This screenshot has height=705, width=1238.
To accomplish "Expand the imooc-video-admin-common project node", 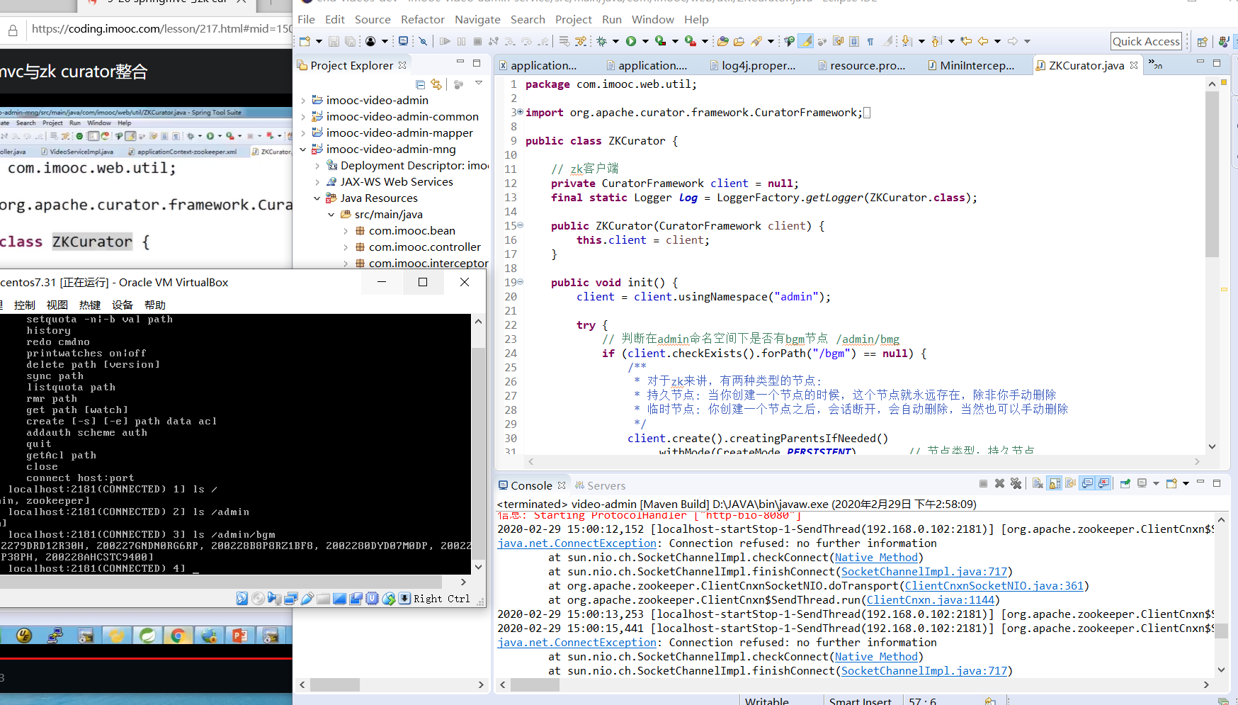I will (x=303, y=117).
